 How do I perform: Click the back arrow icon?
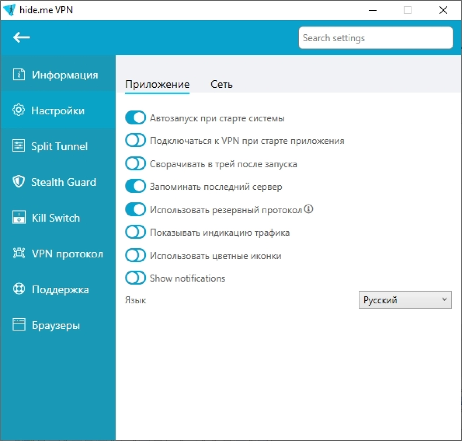pos(21,37)
